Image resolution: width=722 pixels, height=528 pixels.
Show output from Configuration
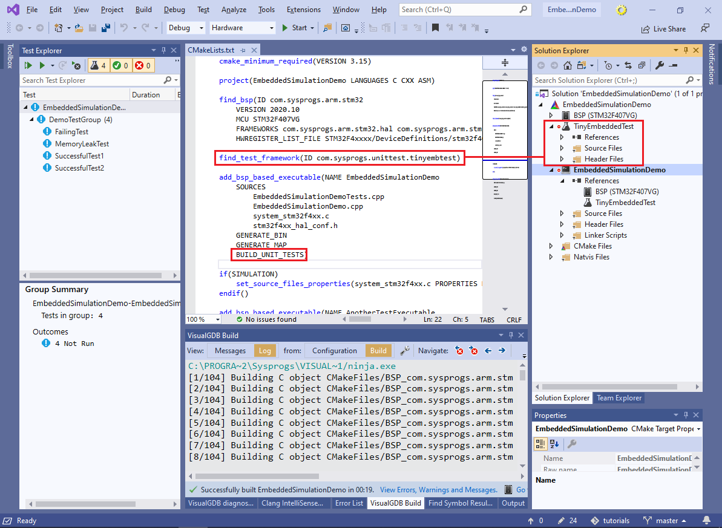coord(334,351)
